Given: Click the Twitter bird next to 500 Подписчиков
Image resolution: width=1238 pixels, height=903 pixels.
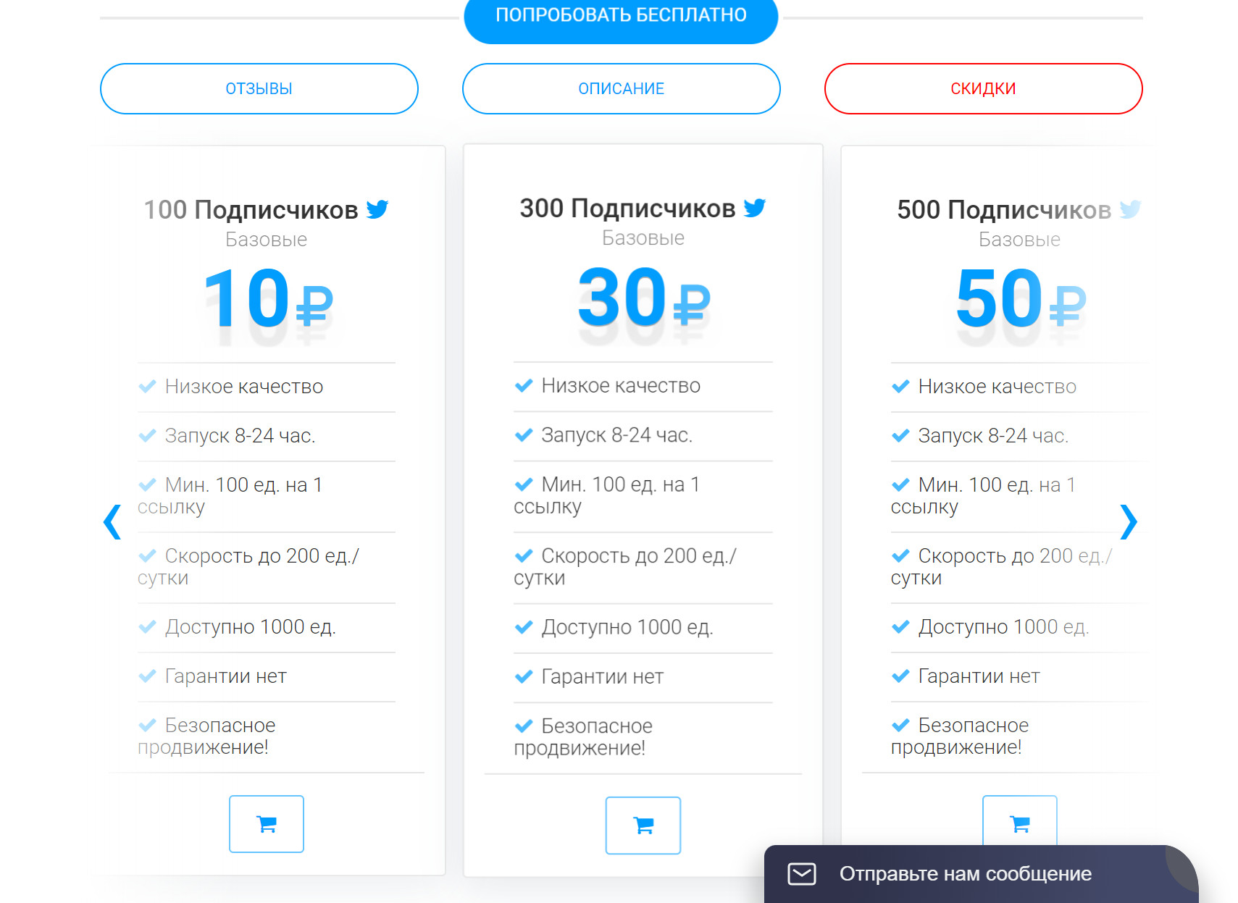Looking at the screenshot, I should click(x=1130, y=209).
